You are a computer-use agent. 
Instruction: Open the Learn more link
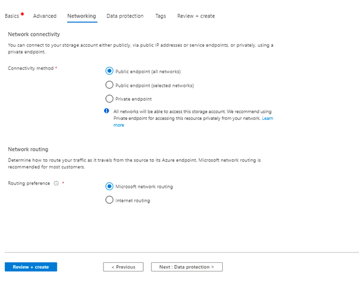pos(267,118)
